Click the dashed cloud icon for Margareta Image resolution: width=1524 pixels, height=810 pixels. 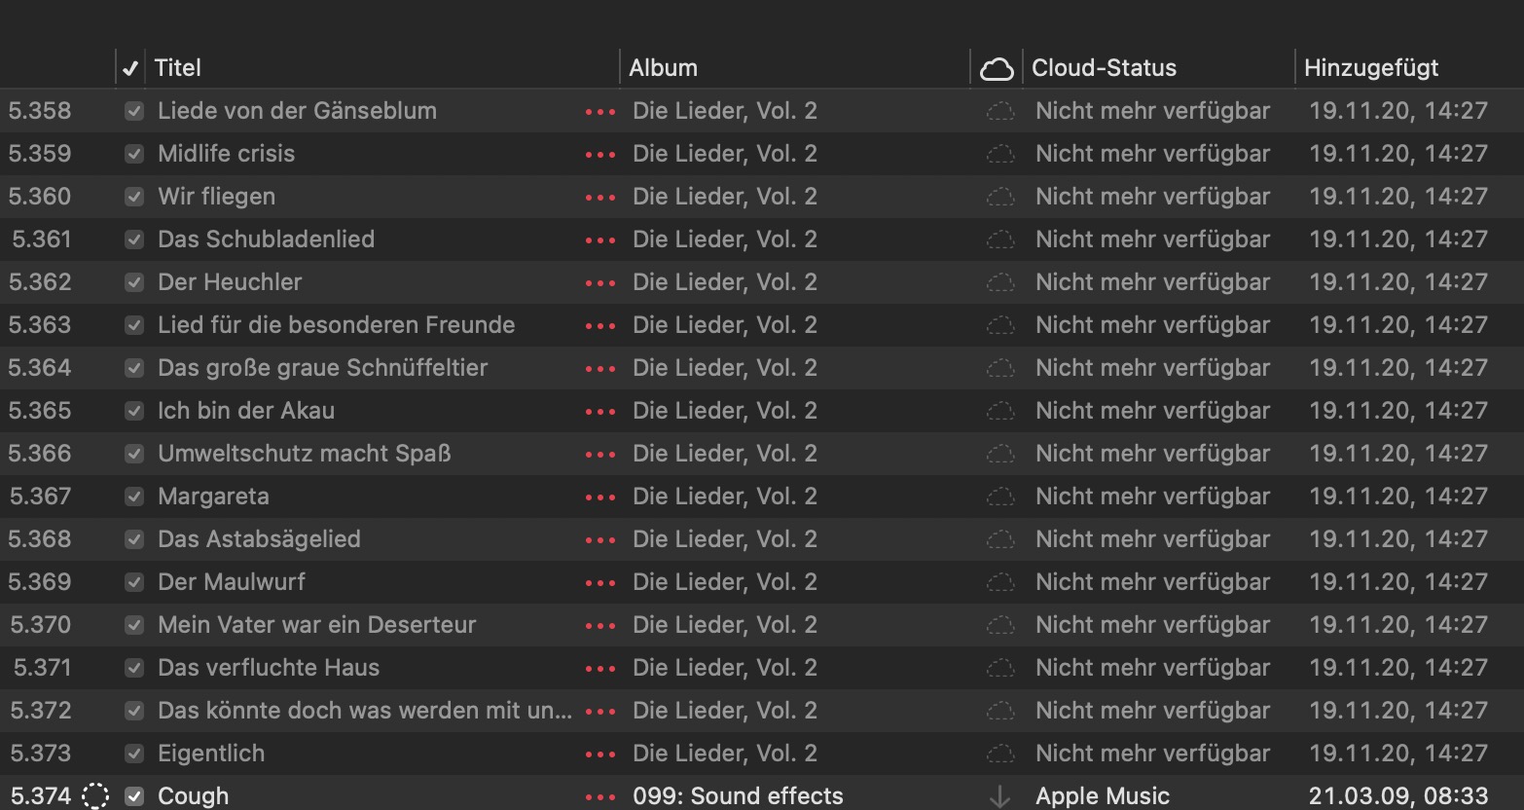(999, 497)
